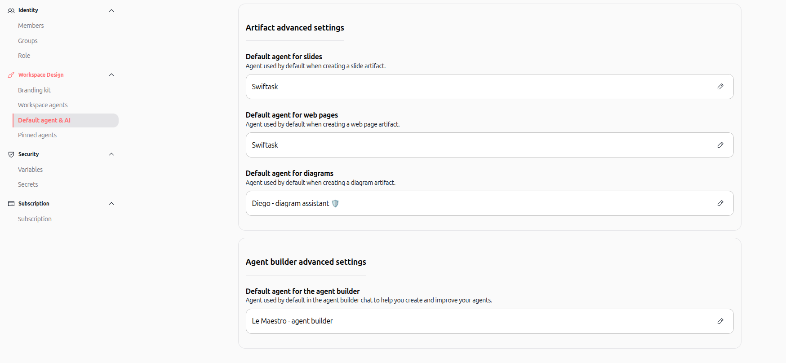Click the Le Maestro - agent builder field
The width and height of the screenshot is (786, 363).
pyautogui.click(x=489, y=321)
